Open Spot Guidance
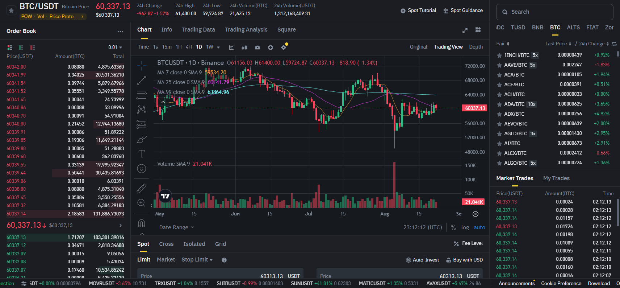Screen dimensions: 620x288 463,11
